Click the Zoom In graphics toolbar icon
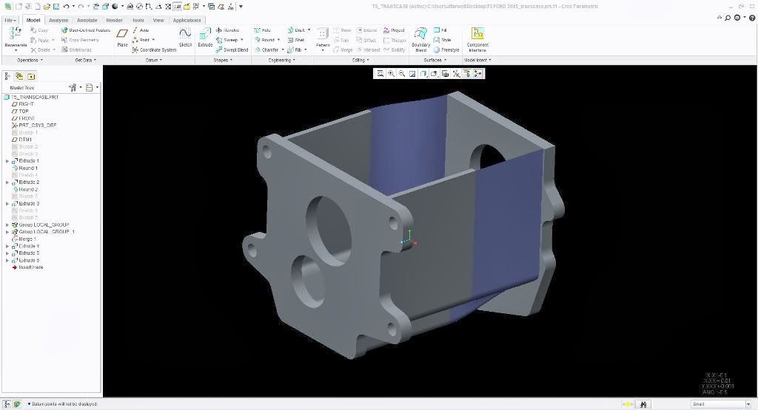This screenshot has width=758, height=410. point(391,73)
